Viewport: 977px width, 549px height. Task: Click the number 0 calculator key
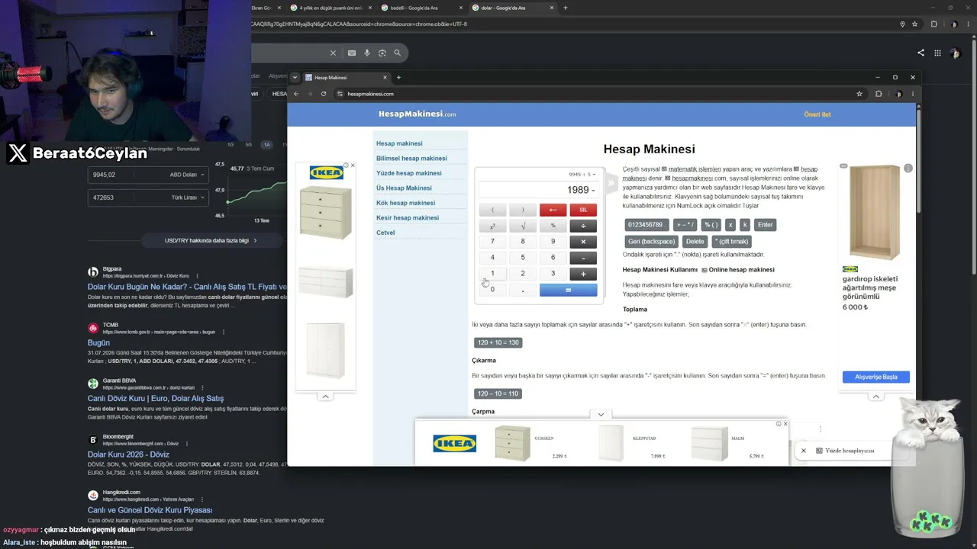[492, 290]
